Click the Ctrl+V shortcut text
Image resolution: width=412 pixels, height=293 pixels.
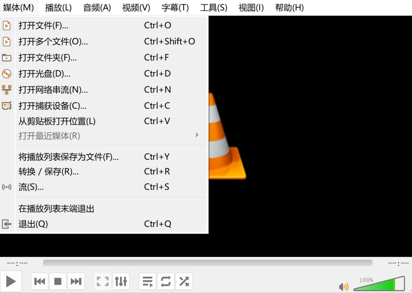[157, 121]
